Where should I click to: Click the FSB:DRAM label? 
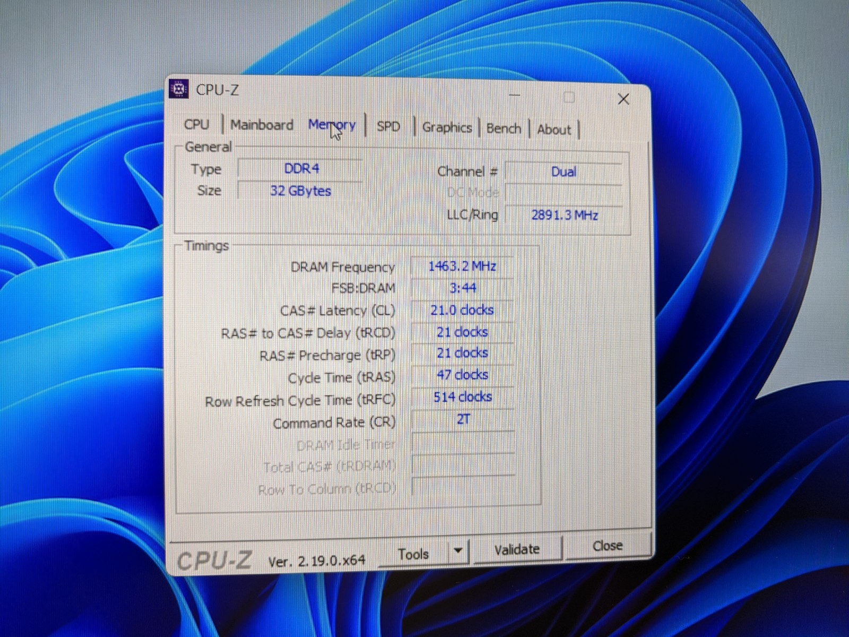(x=363, y=288)
